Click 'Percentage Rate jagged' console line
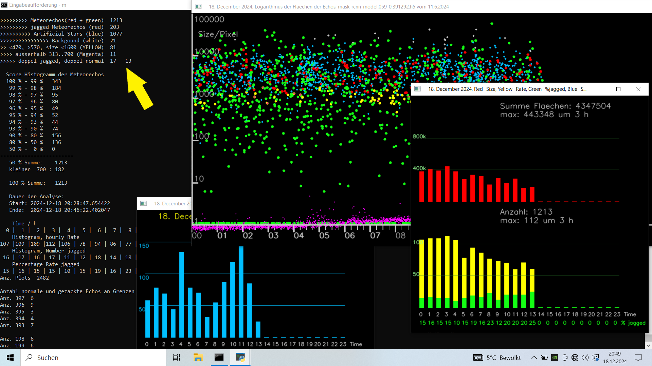Image resolution: width=652 pixels, height=366 pixels. click(x=46, y=264)
